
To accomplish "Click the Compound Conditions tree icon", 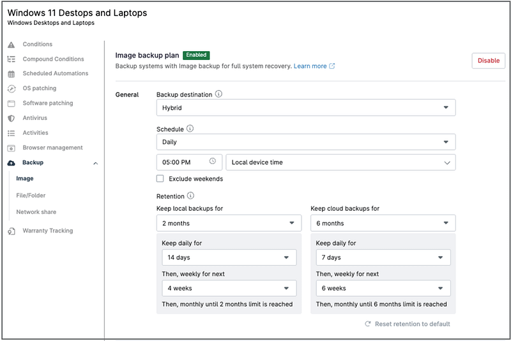I will click(x=11, y=59).
